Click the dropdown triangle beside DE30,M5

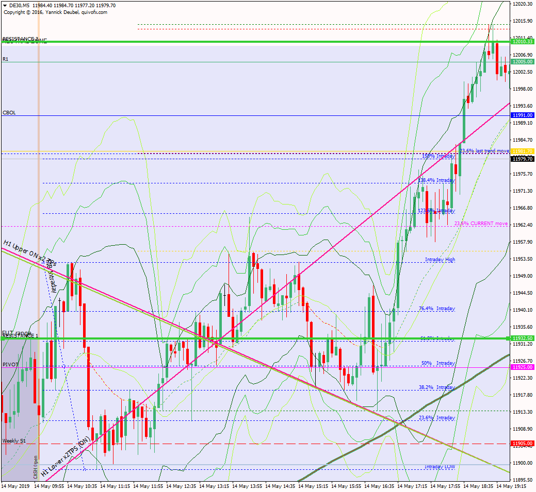(5, 6)
